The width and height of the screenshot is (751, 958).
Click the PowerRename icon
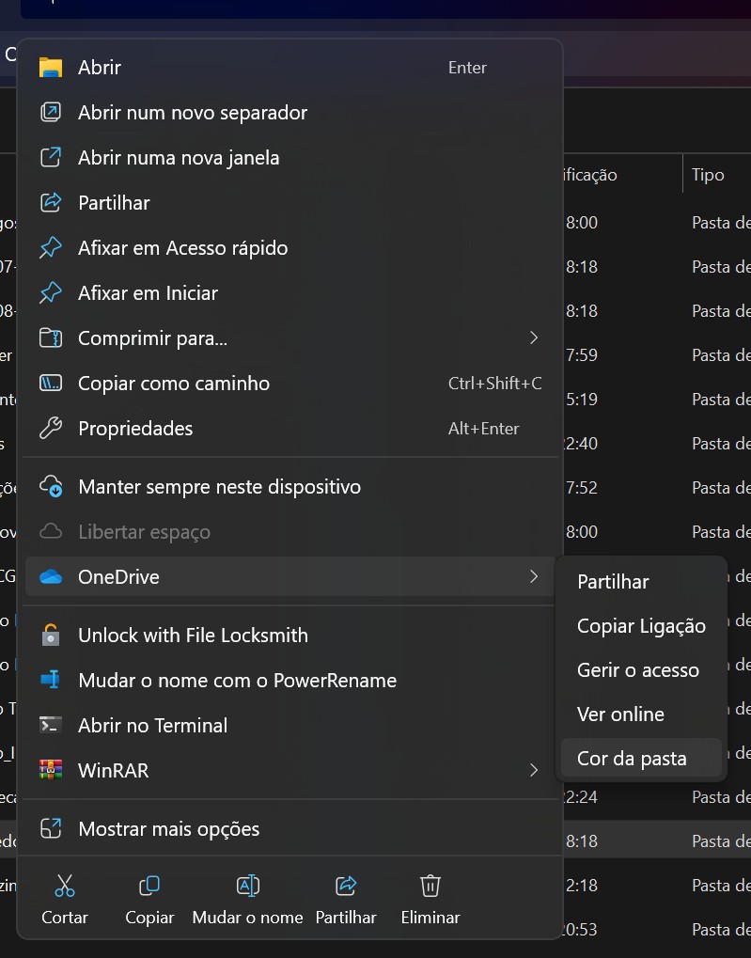click(51, 680)
